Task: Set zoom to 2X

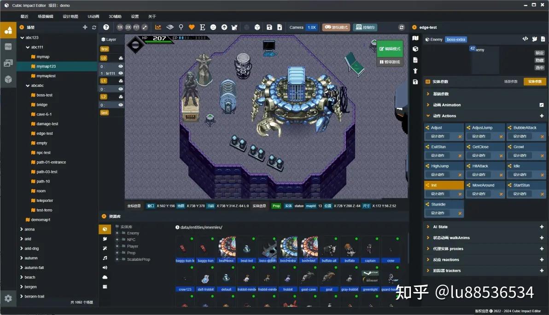Action: [128, 27]
